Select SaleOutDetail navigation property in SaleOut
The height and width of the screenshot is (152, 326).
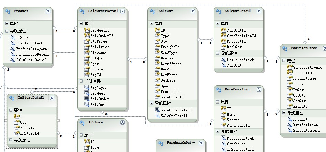[174, 116]
